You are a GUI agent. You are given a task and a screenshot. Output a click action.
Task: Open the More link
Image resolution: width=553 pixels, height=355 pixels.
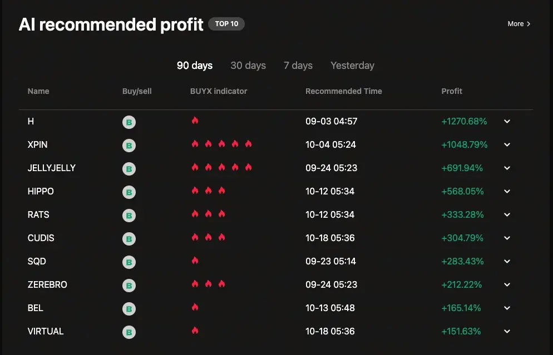pos(519,24)
